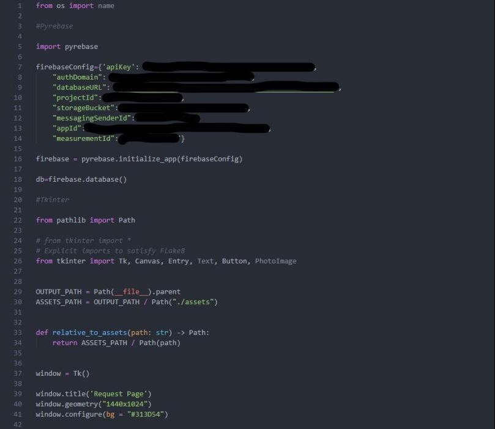Click the "#313D54" background color value

pyautogui.click(x=146, y=414)
